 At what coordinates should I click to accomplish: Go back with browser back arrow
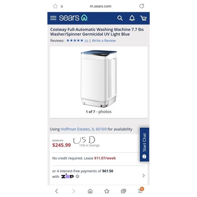tap(57, 191)
